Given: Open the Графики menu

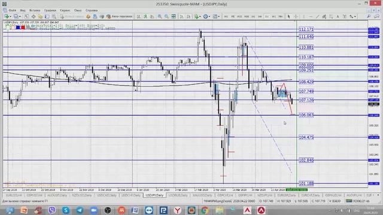Looking at the screenshot, I should [x=50, y=11].
